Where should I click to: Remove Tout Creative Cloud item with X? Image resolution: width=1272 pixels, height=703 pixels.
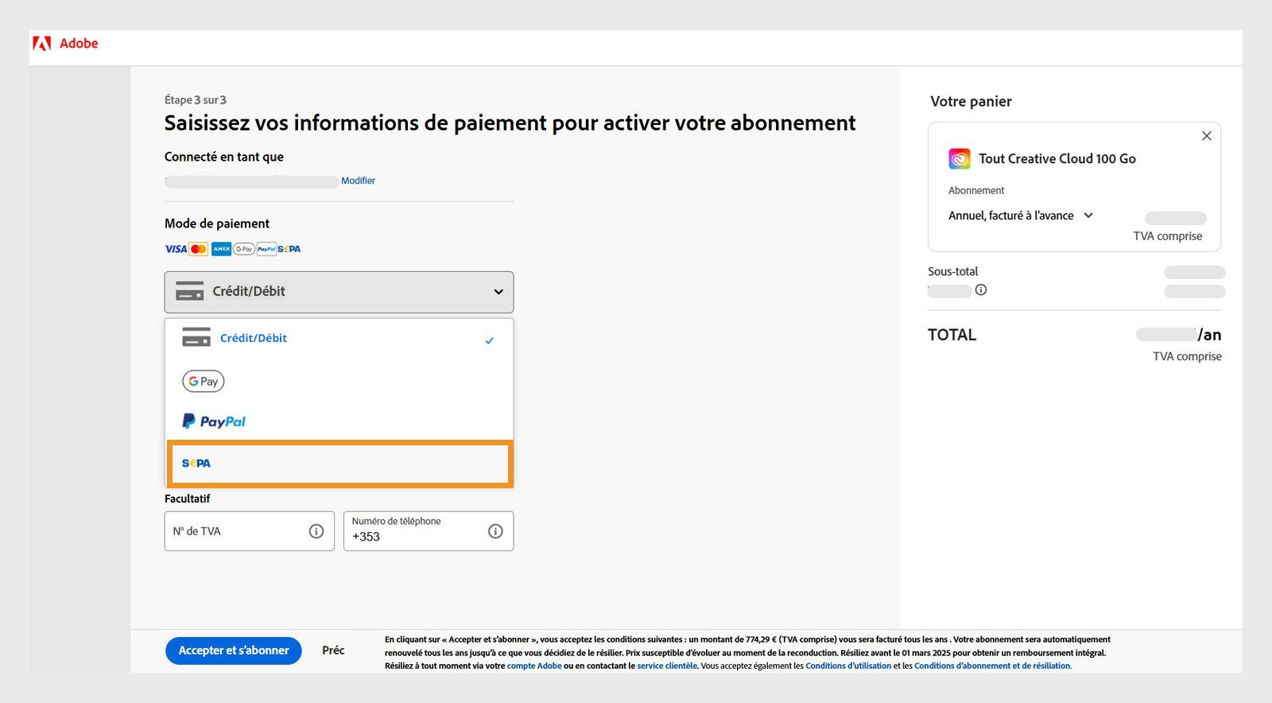point(1207,136)
